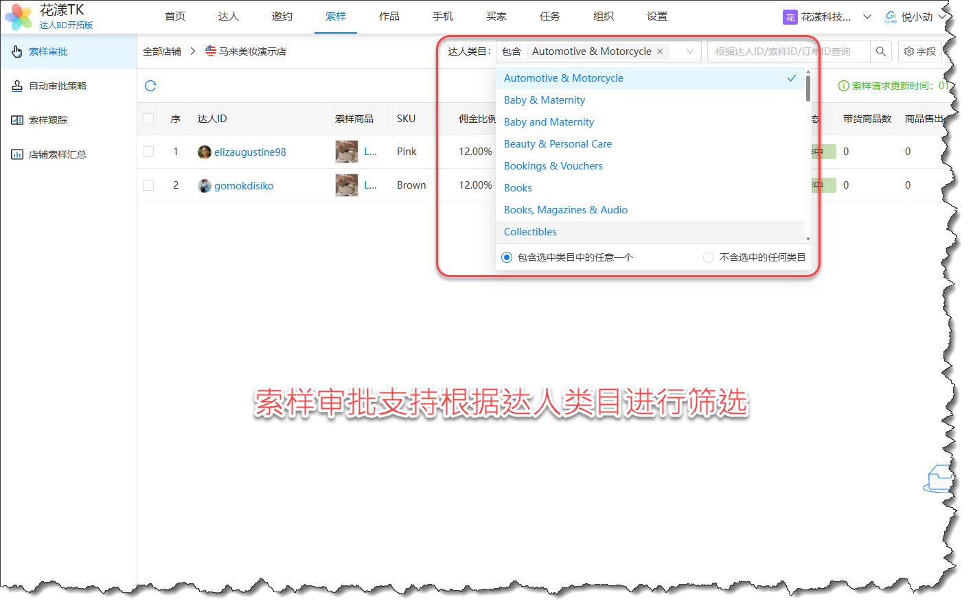The image size is (973, 610).
Task: Click the floating folder icon at right edge
Action: click(939, 478)
